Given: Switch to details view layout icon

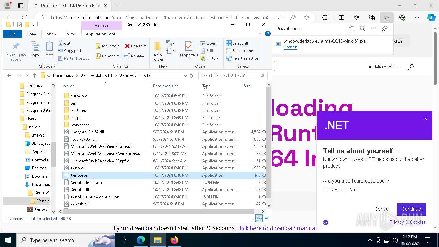Looking at the screenshot, I should click(259, 218).
